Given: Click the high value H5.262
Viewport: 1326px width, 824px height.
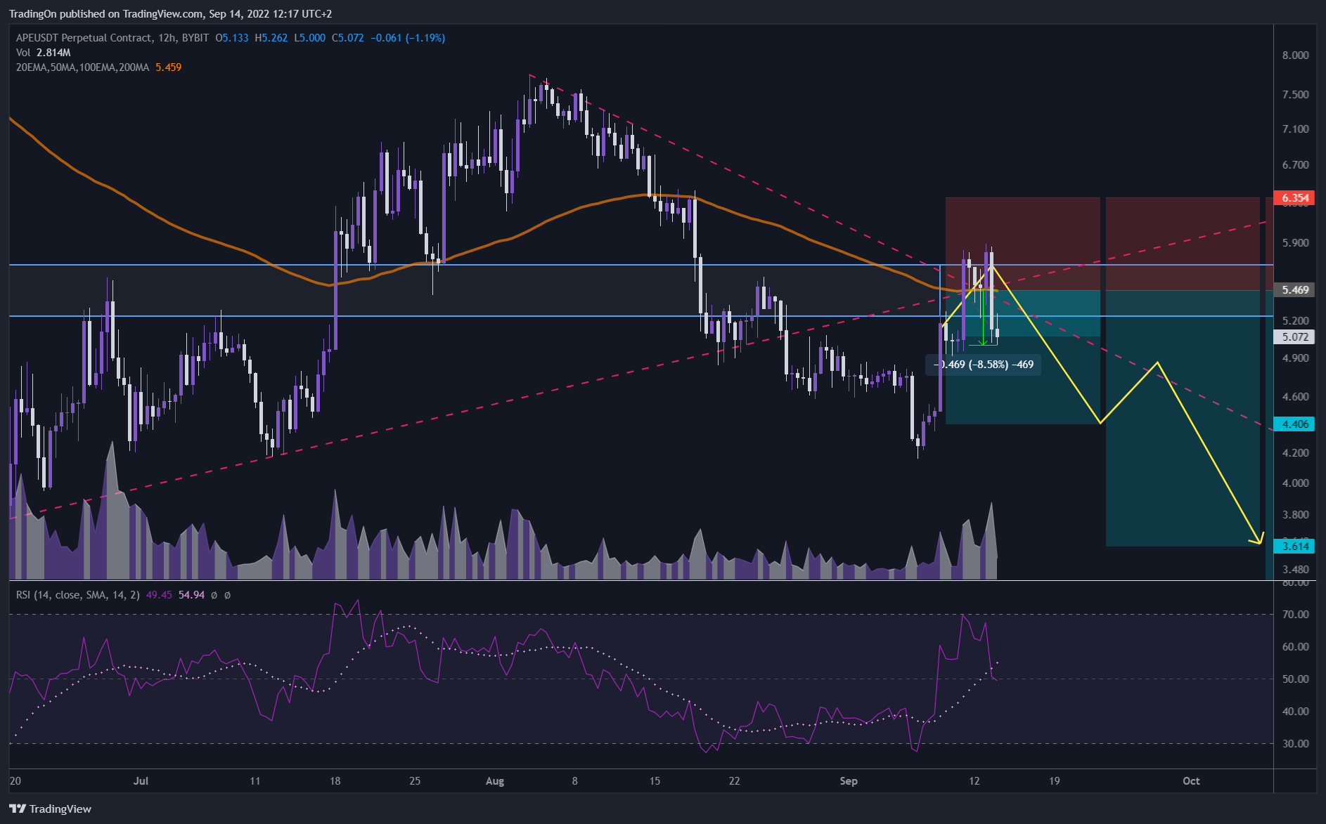Looking at the screenshot, I should tap(271, 38).
